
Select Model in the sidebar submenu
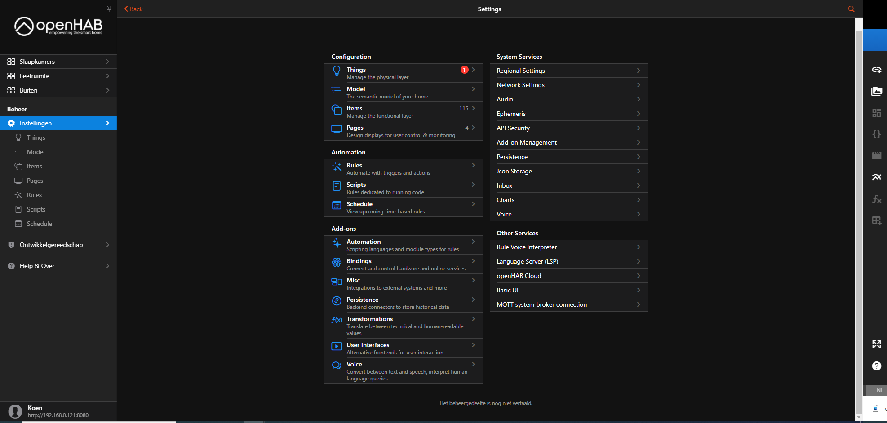click(x=58, y=152)
